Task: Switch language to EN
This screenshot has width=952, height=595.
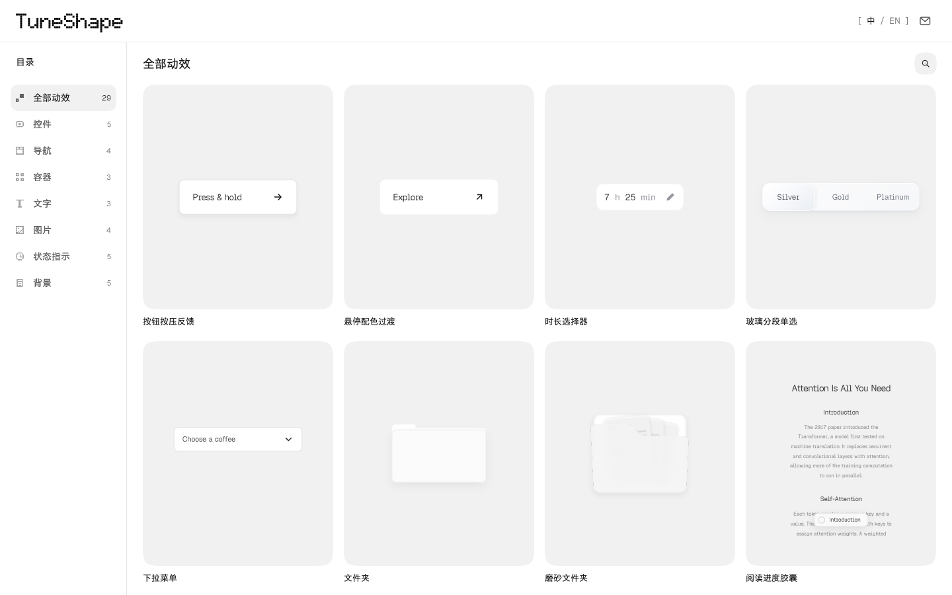Action: (x=894, y=21)
